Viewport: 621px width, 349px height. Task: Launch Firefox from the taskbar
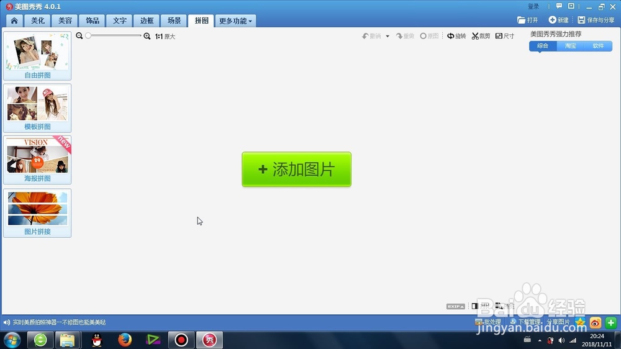click(125, 340)
